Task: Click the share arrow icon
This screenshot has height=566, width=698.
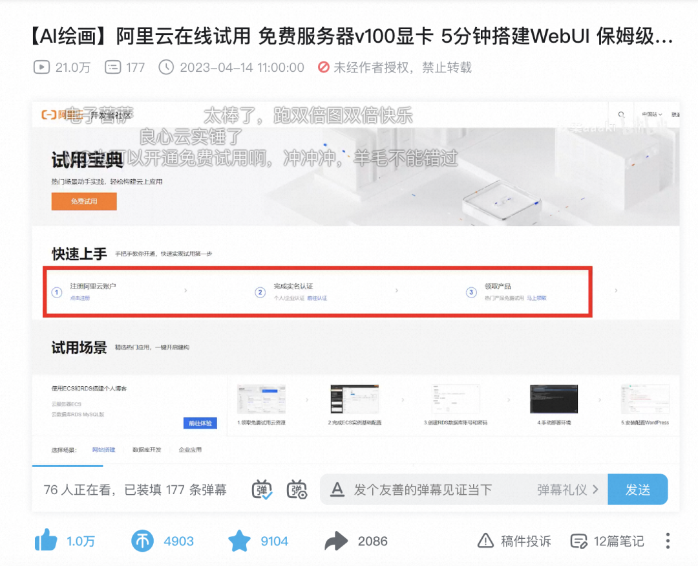Action: click(x=336, y=541)
